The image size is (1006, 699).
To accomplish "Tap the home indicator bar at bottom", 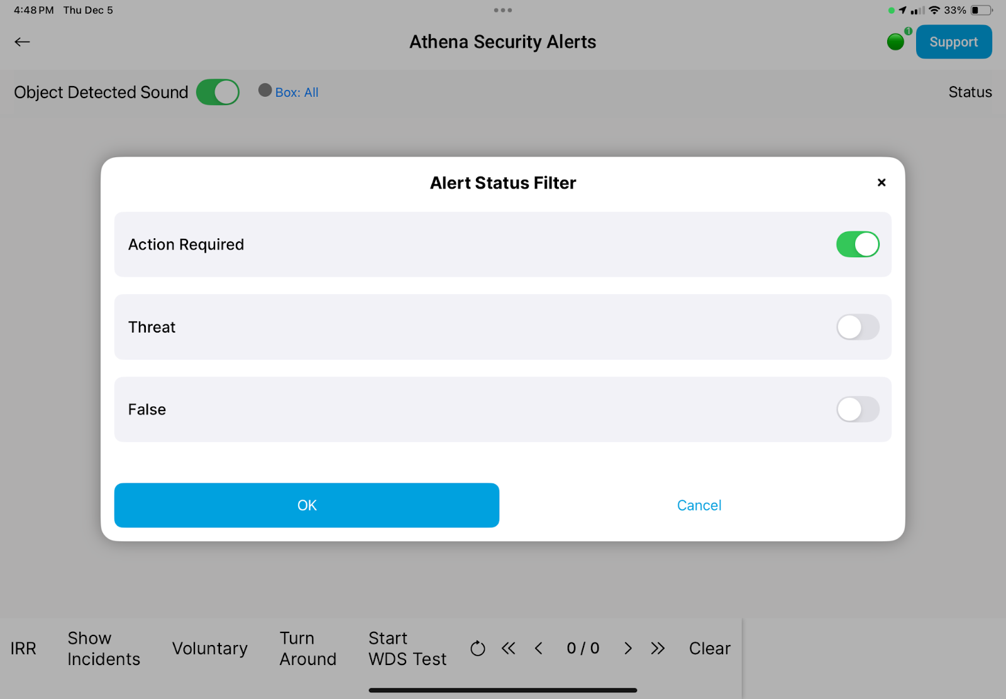I will coord(503,690).
